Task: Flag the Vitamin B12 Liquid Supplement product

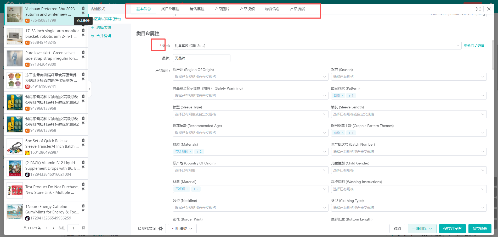Action: 83,167
